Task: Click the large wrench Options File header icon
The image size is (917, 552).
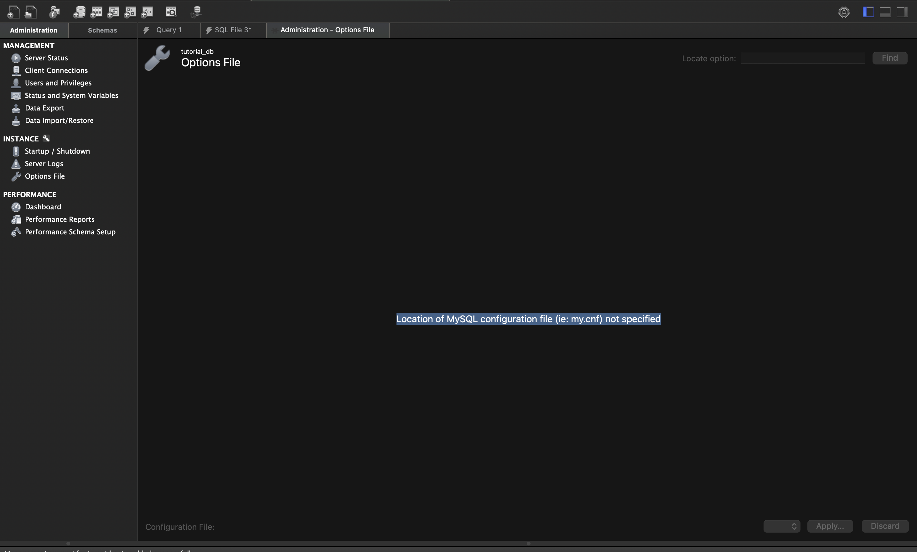Action: (158, 58)
